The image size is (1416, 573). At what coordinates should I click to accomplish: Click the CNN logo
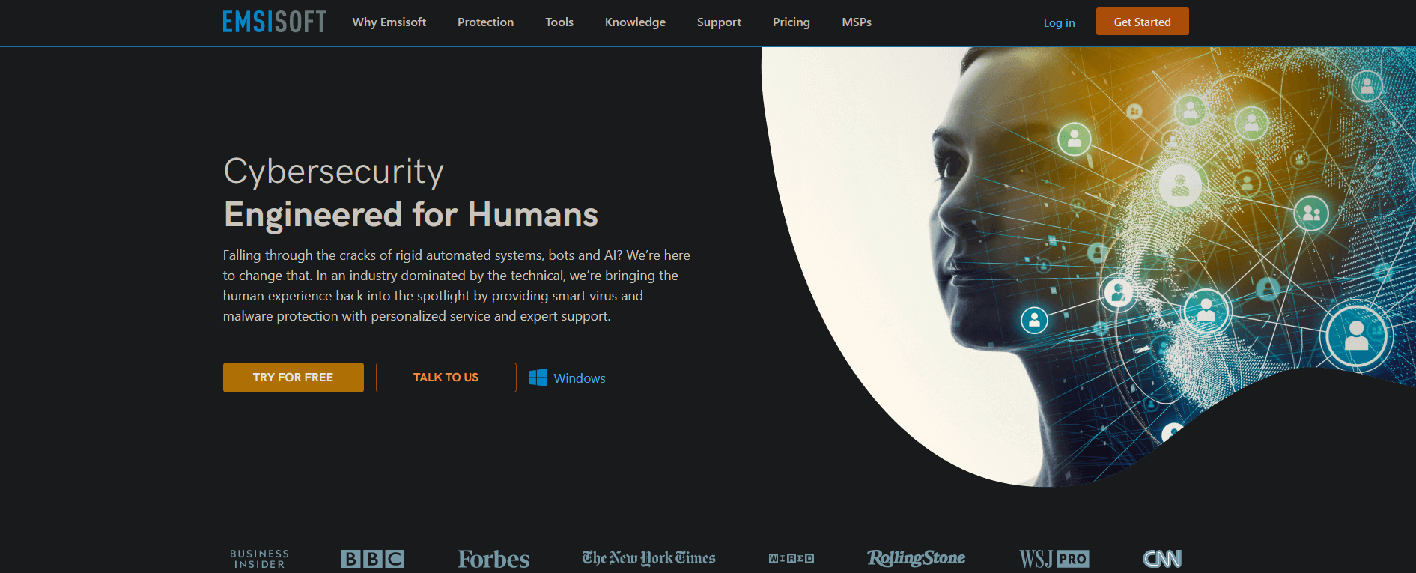pos(1162,559)
